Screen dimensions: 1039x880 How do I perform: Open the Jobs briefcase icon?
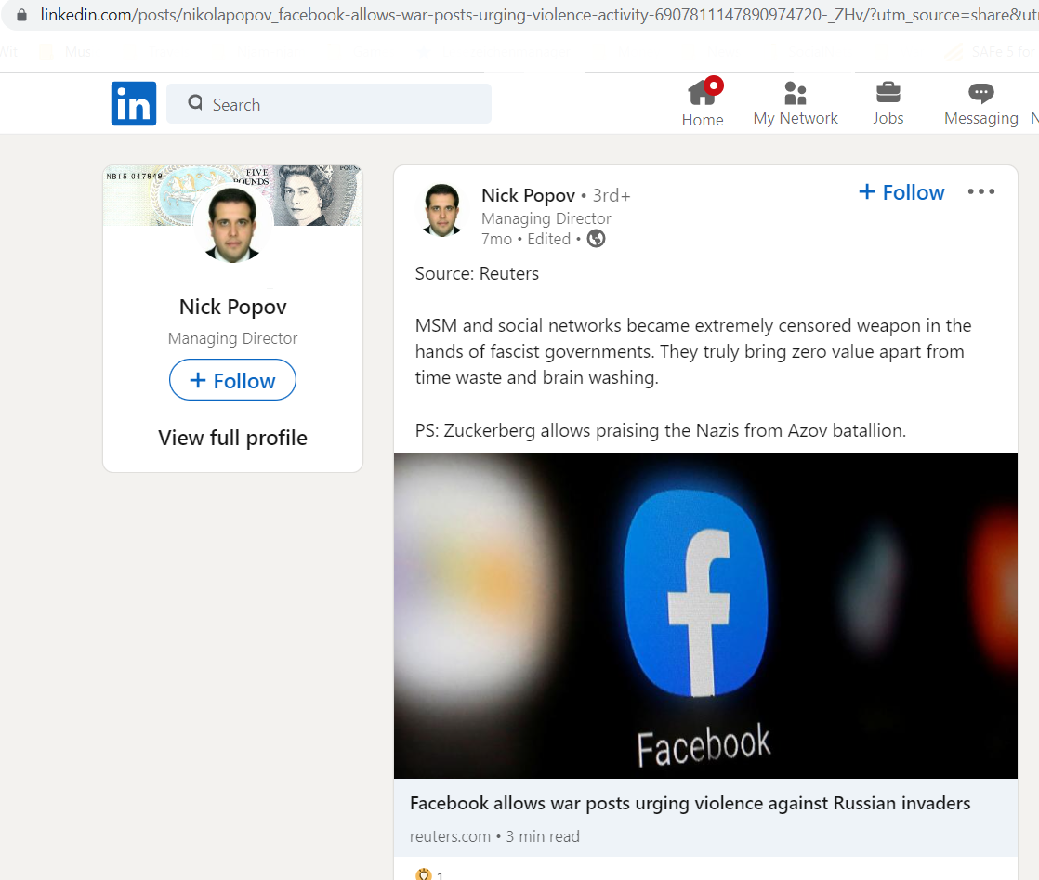click(x=888, y=103)
